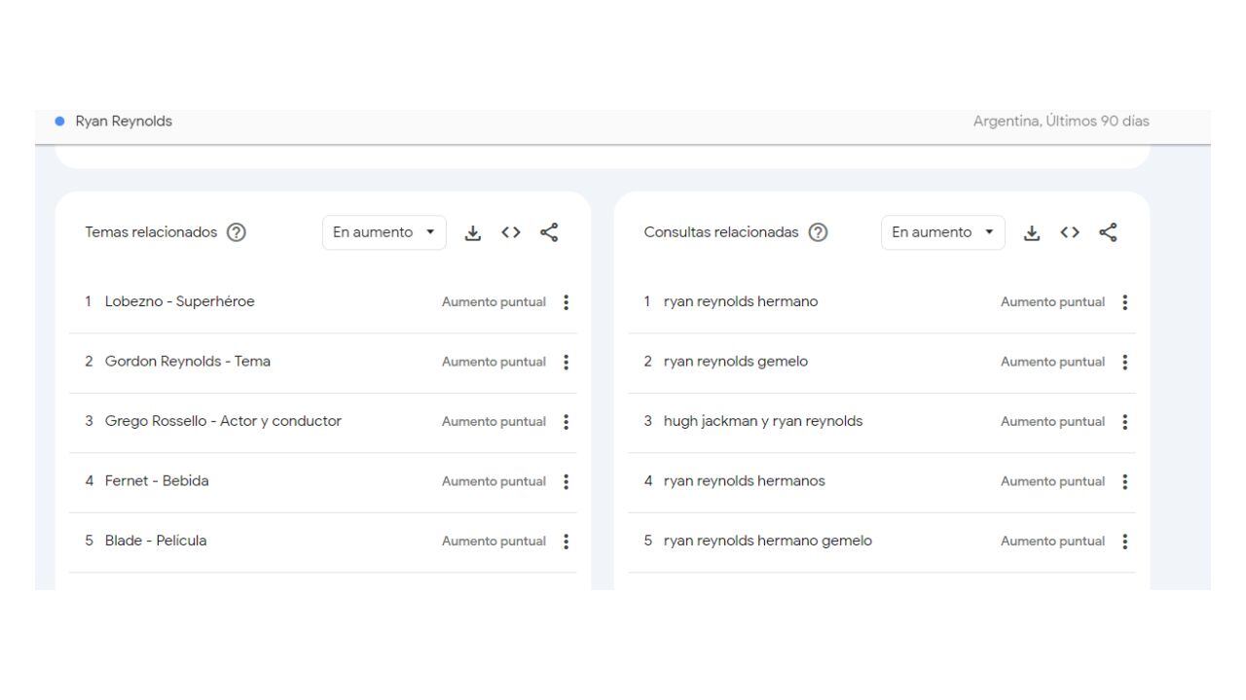This screenshot has width=1246, height=700.
Task: Click Aumento puntual beside Lobezno - Superhéroe
Action: 494,302
